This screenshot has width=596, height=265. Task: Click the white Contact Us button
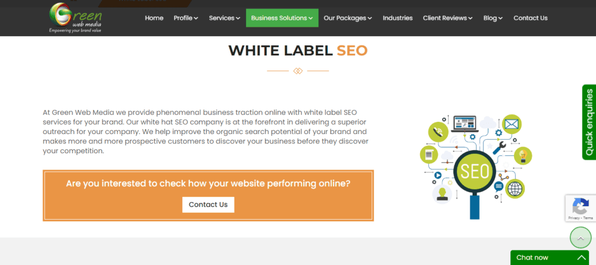click(x=208, y=204)
